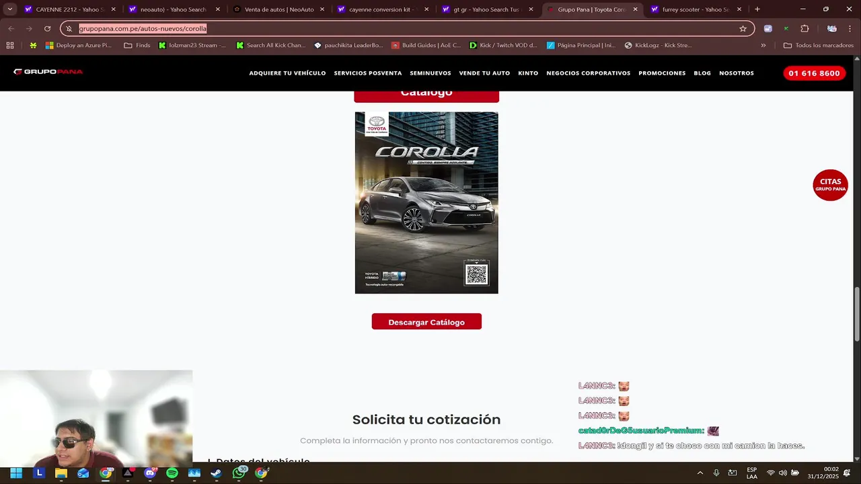Open SEMINUEVOS menu item
861x484 pixels.
click(430, 73)
